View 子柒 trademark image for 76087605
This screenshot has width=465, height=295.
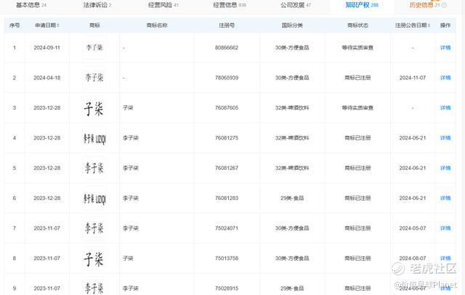[94, 108]
